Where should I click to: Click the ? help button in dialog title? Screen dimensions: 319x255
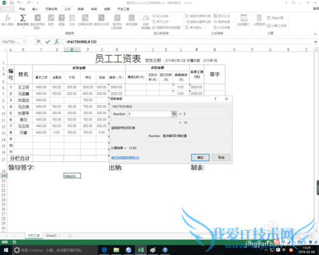tap(215, 99)
